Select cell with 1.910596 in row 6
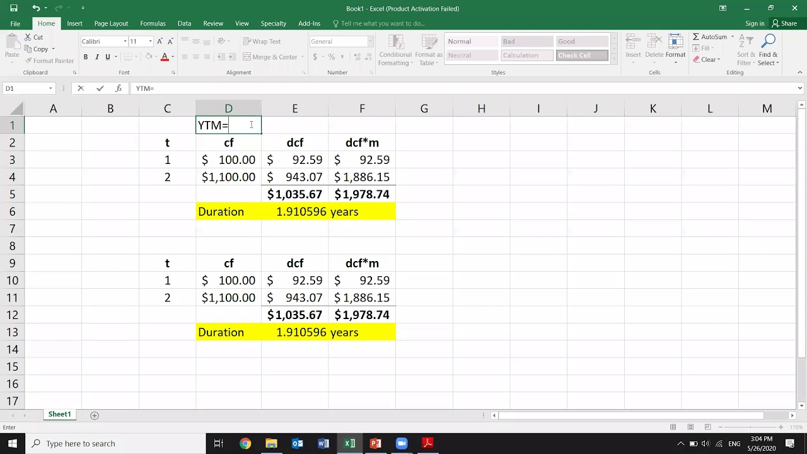Viewport: 807px width, 454px height. [x=294, y=211]
